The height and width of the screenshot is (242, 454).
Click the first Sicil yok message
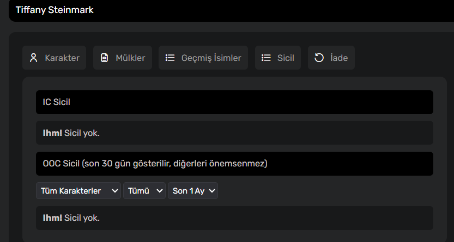[x=234, y=133]
